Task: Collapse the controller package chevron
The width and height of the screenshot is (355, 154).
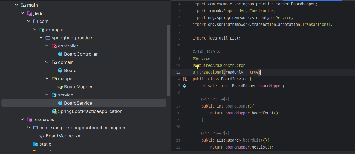Action: (47, 46)
